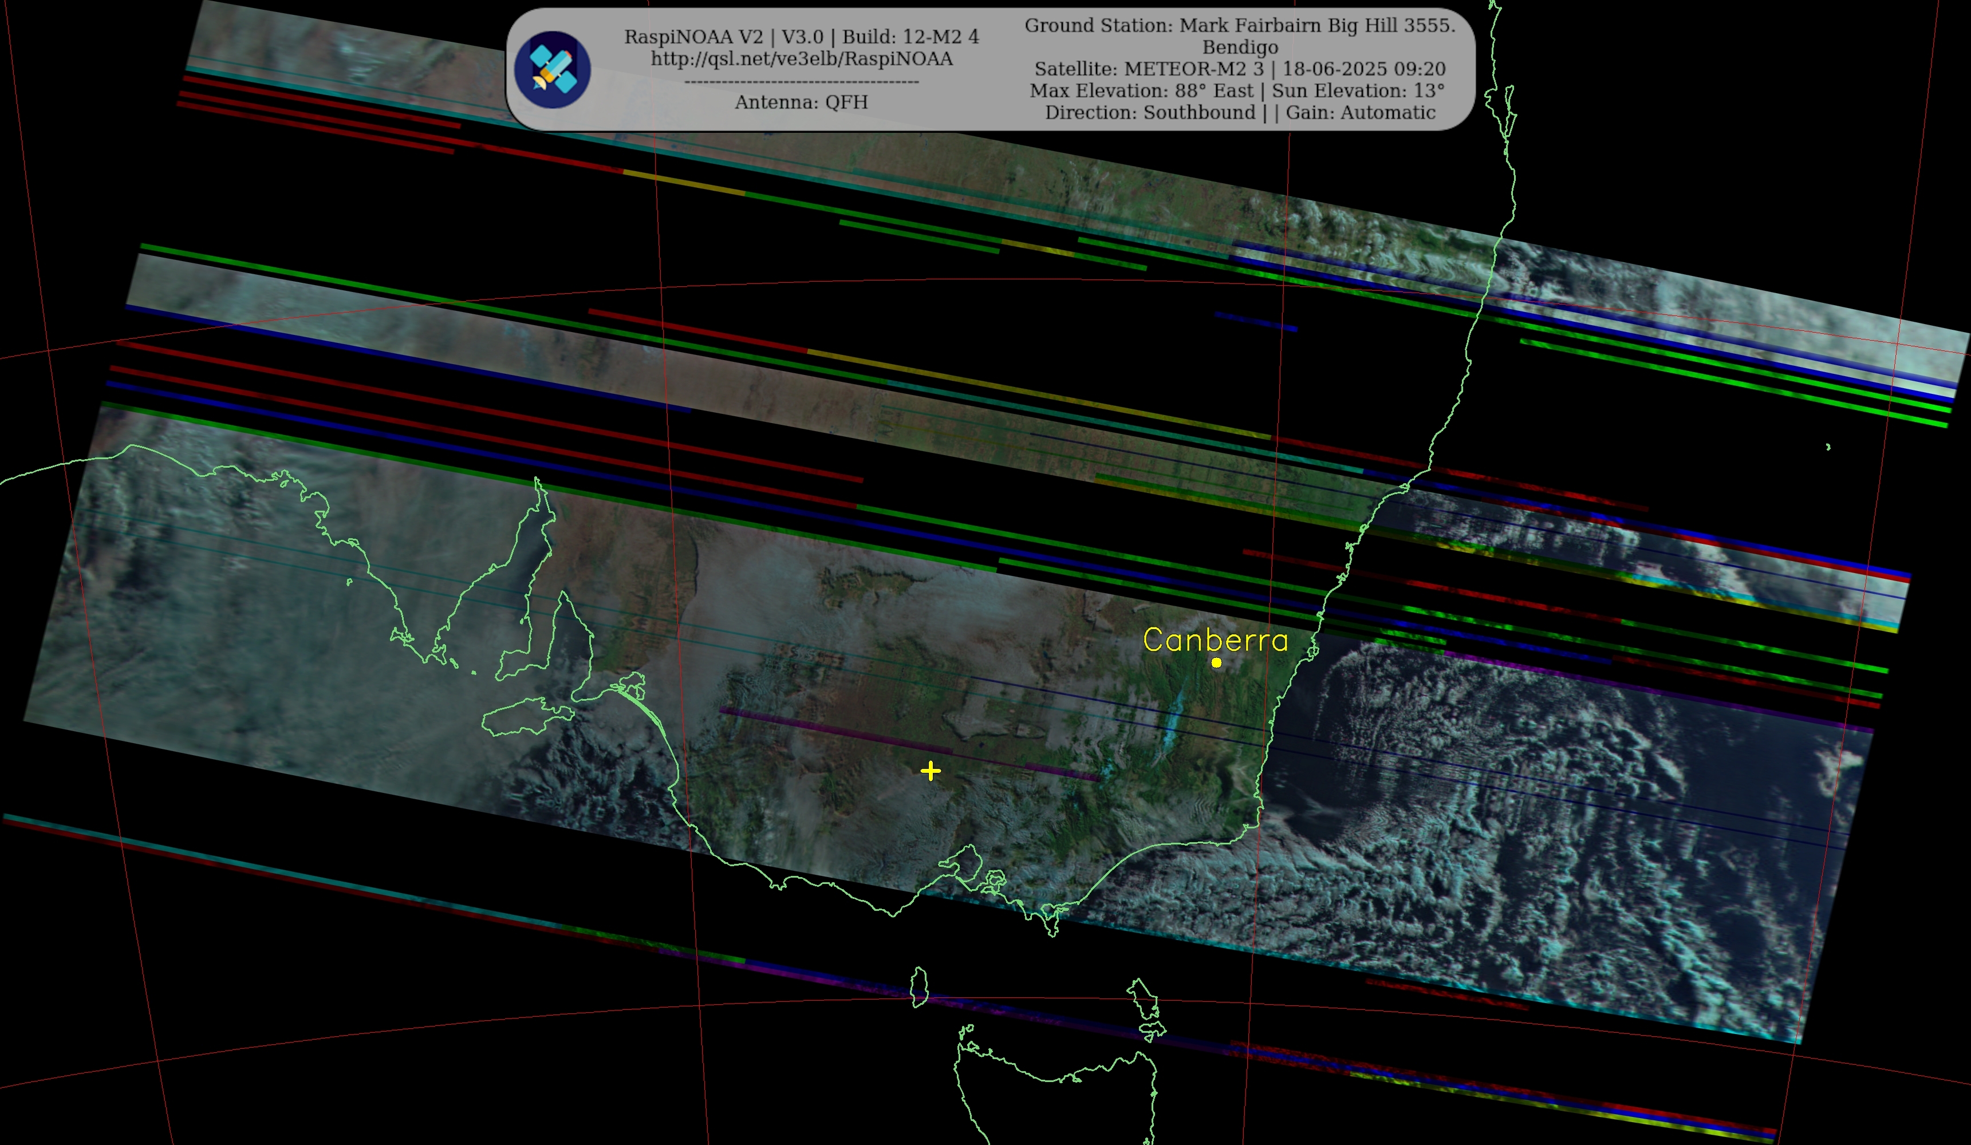Click the yellow dot marking Canberra
This screenshot has height=1145, width=1971.
[1216, 662]
